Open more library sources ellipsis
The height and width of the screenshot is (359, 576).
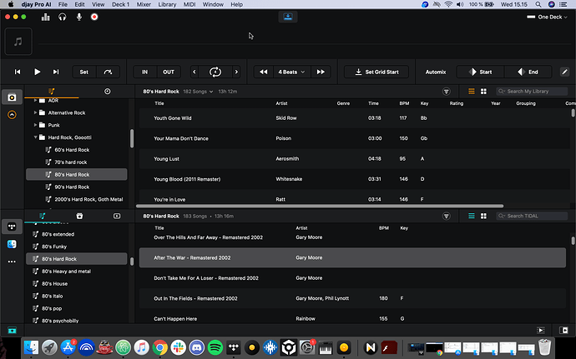pos(12,262)
